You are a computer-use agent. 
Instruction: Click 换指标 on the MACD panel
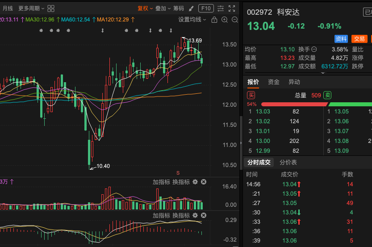181,215
